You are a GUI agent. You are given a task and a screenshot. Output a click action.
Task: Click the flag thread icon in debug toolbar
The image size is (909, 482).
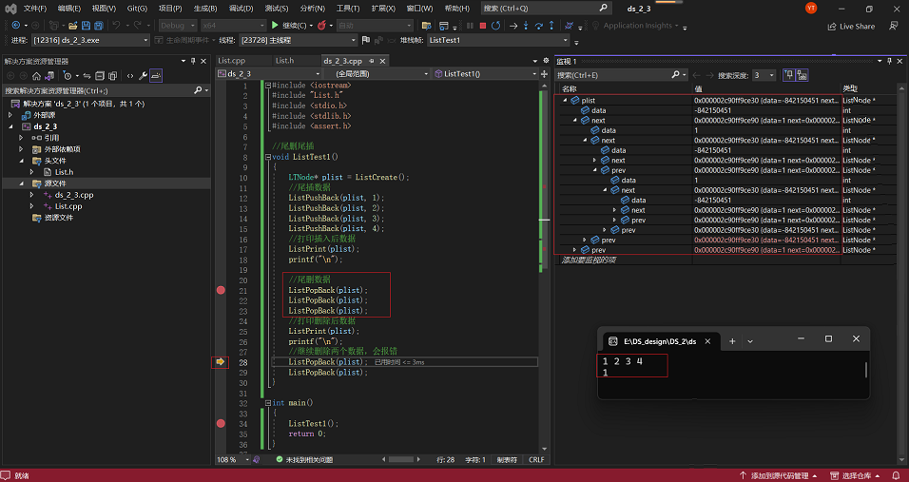point(366,40)
